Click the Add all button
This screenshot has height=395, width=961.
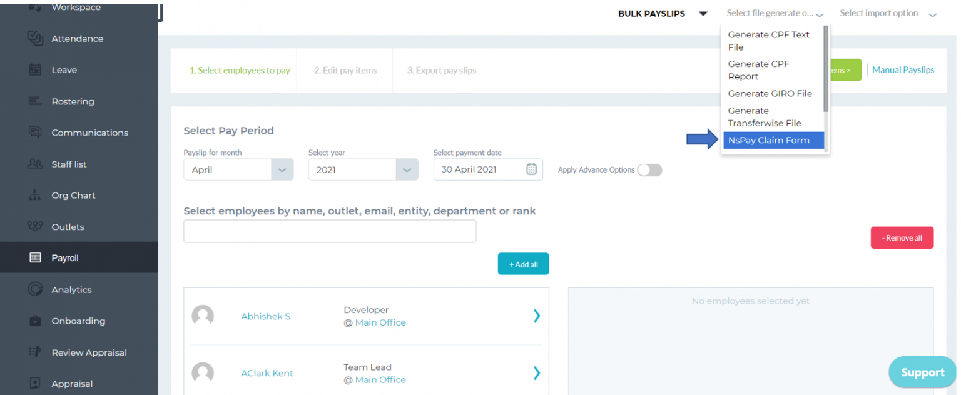[523, 264]
